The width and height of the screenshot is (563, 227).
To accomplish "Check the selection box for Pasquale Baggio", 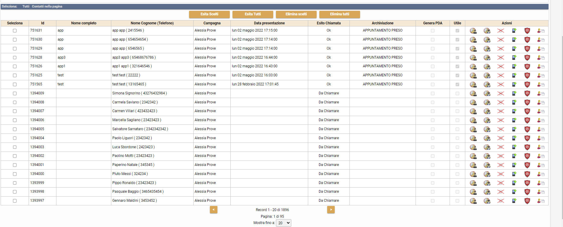I will pos(15,192).
